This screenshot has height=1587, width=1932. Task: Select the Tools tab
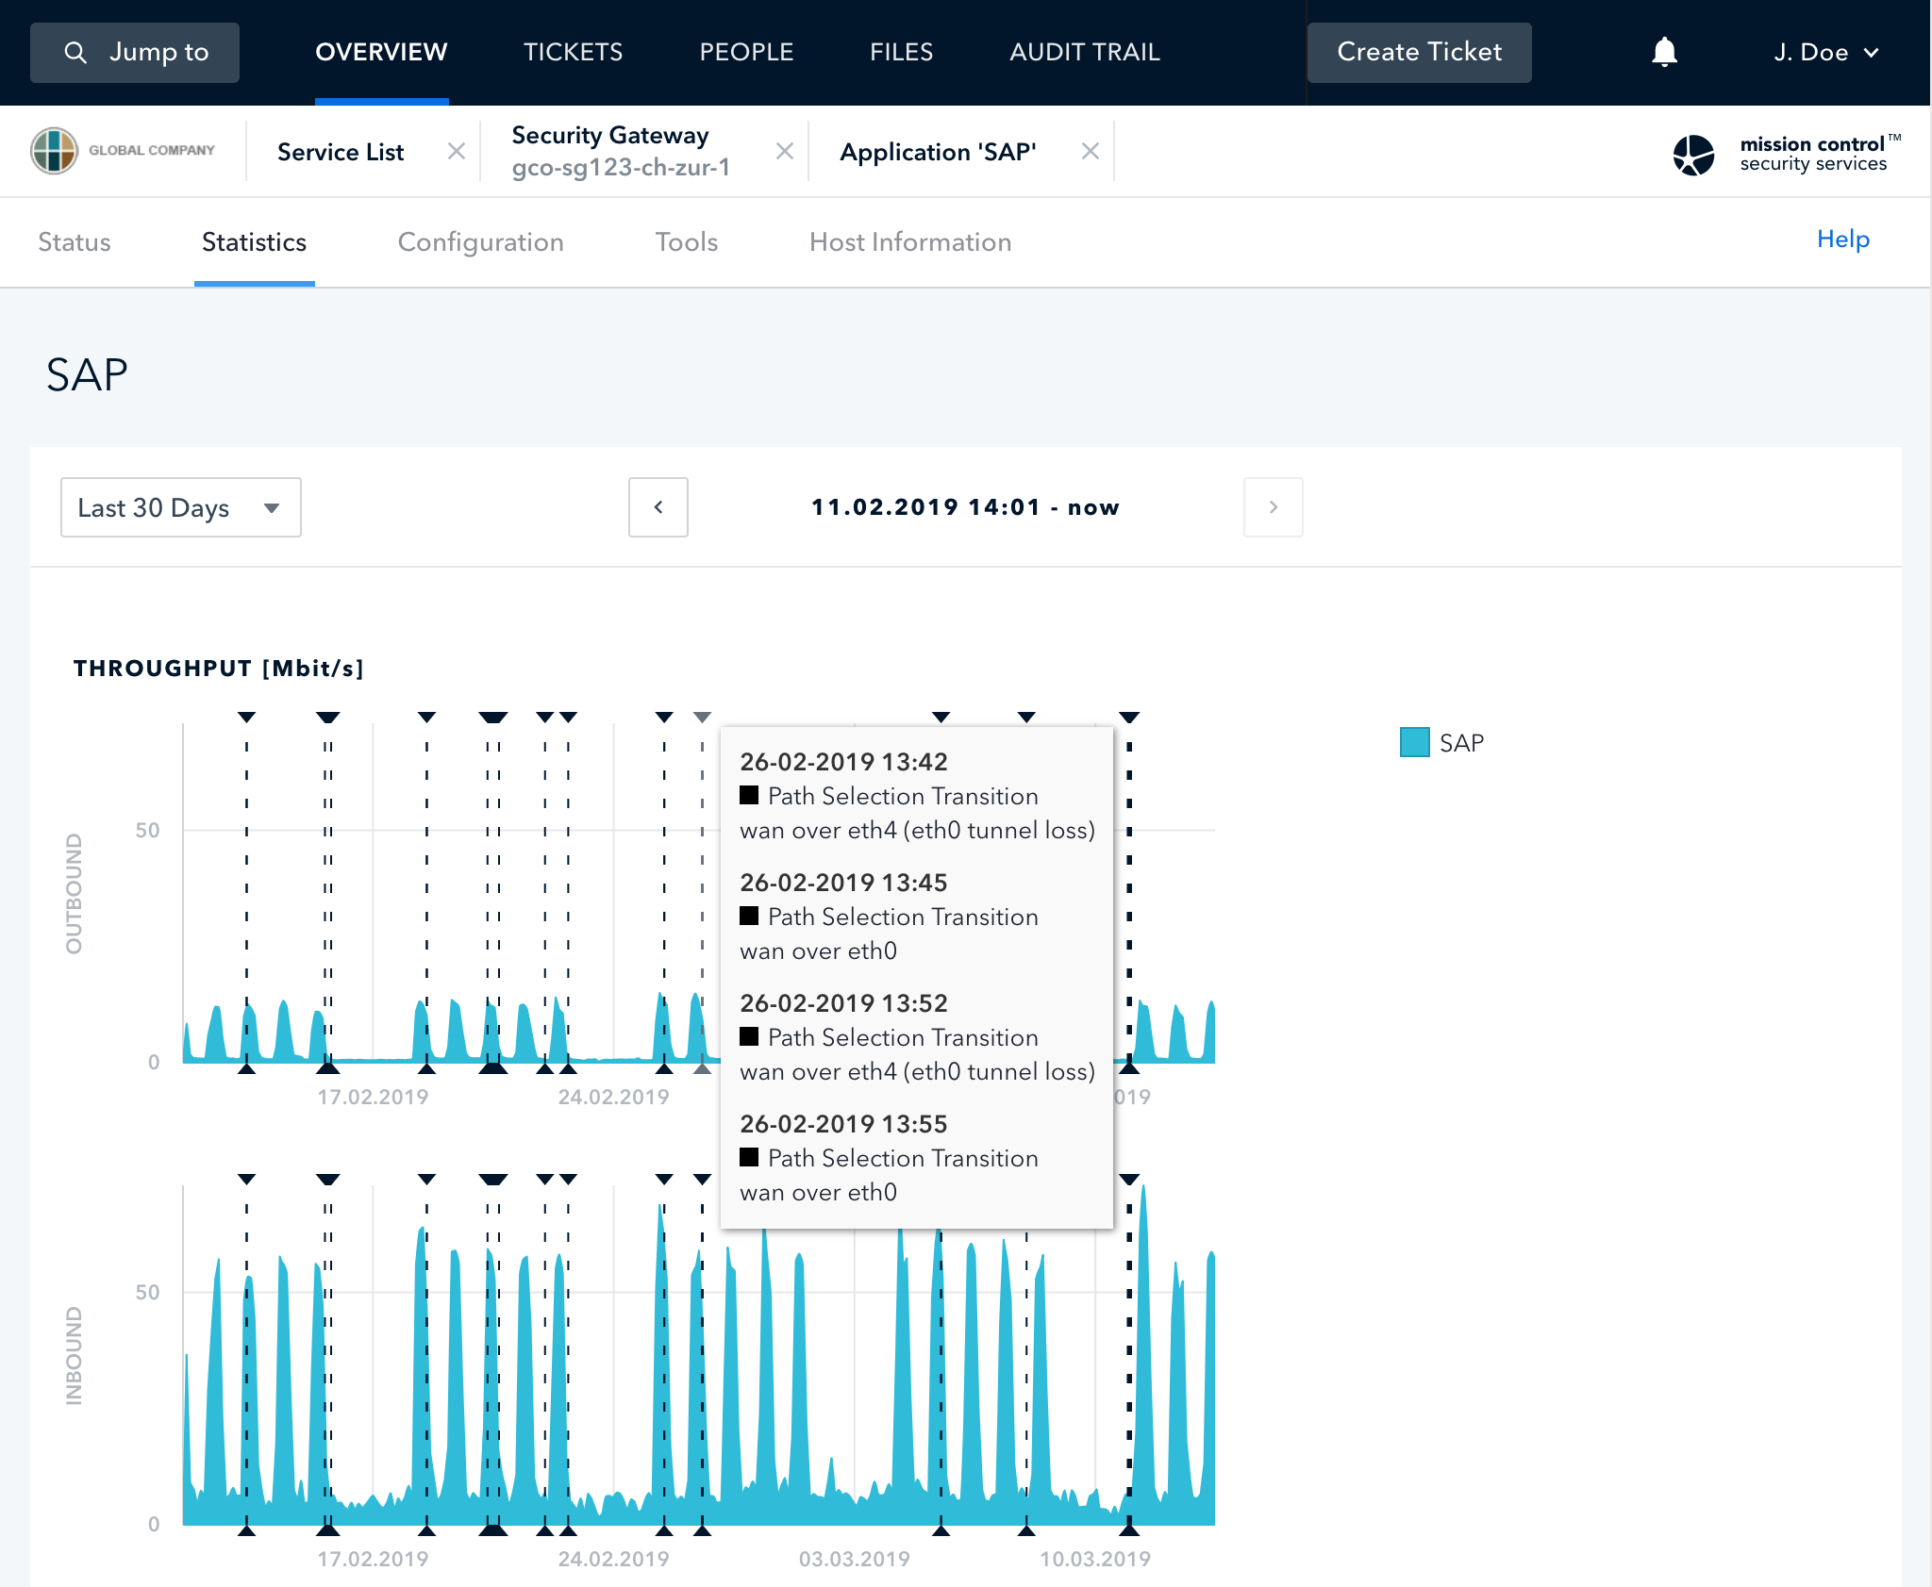687,242
